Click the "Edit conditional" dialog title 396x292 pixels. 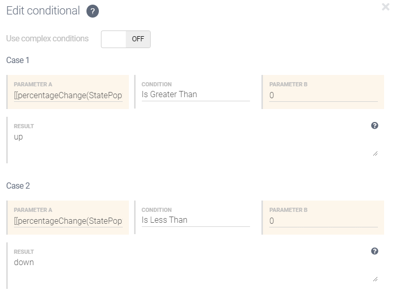point(43,11)
